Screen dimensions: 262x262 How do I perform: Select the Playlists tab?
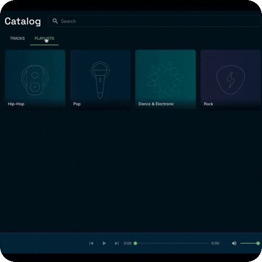point(45,38)
